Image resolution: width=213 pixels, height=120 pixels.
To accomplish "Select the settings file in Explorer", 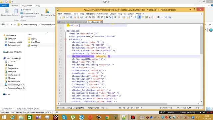I will (x=33, y=45).
